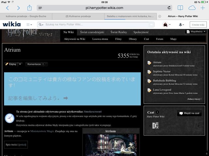Tap the address bar URL field
Image resolution: width=209 pixels, height=156 pixels.
[104, 8]
